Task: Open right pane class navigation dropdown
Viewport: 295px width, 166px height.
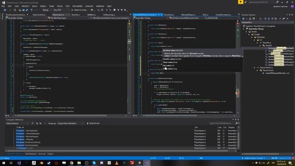Action: point(185,18)
